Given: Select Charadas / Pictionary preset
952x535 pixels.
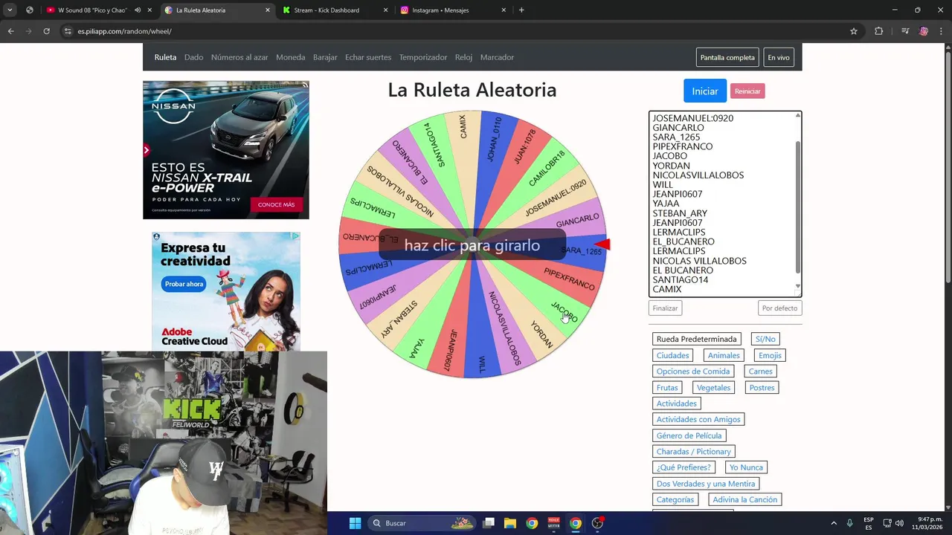Looking at the screenshot, I should 694,451.
